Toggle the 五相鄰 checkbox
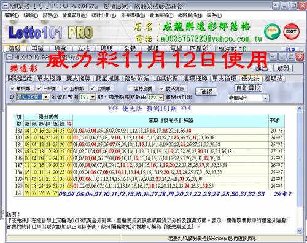Image resolution: width=307 pixels, height=243 pixels. [x=66, y=88]
